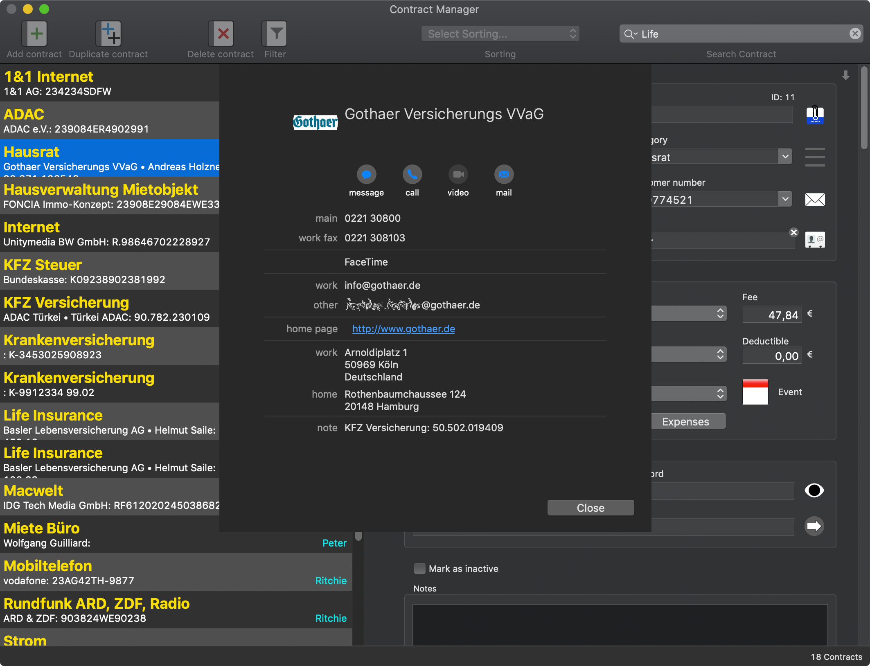Click the Fee amount field 47,84
This screenshot has width=870, height=666.
(x=772, y=315)
